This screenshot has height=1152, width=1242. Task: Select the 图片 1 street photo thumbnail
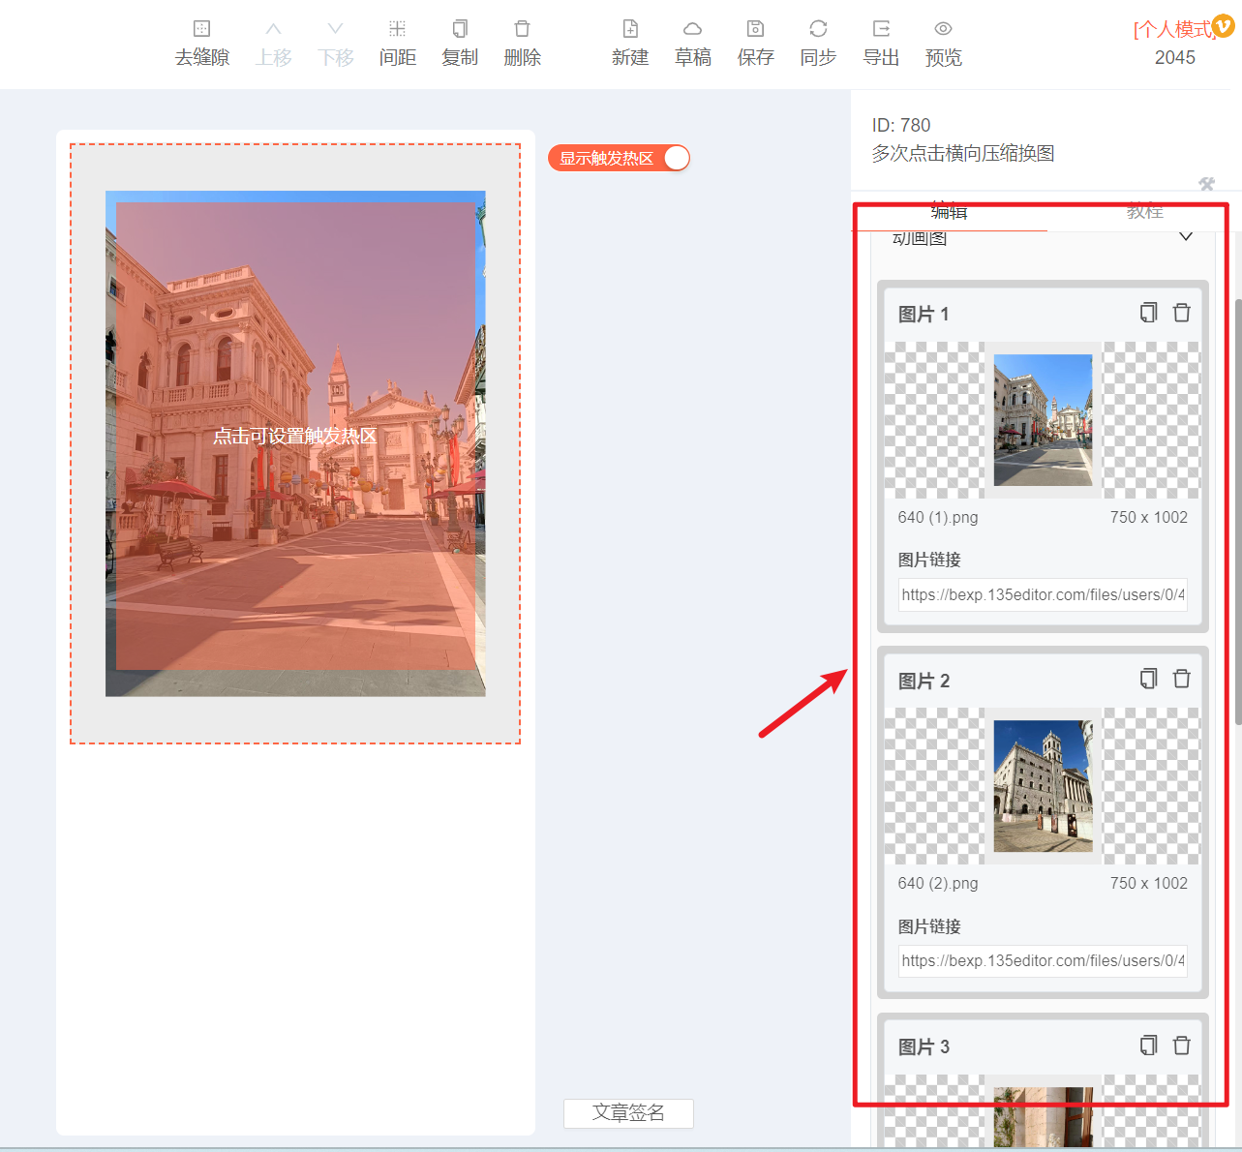(x=1043, y=420)
